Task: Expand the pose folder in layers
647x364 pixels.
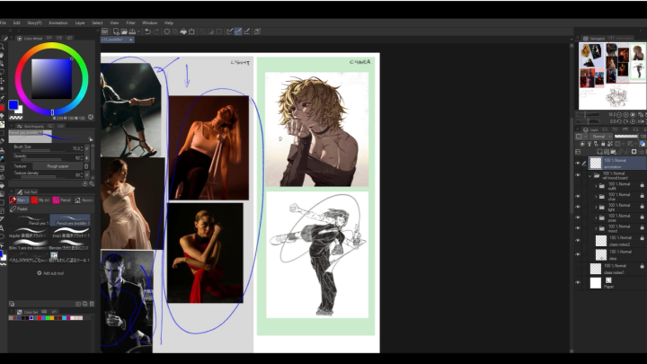Action: point(596,218)
